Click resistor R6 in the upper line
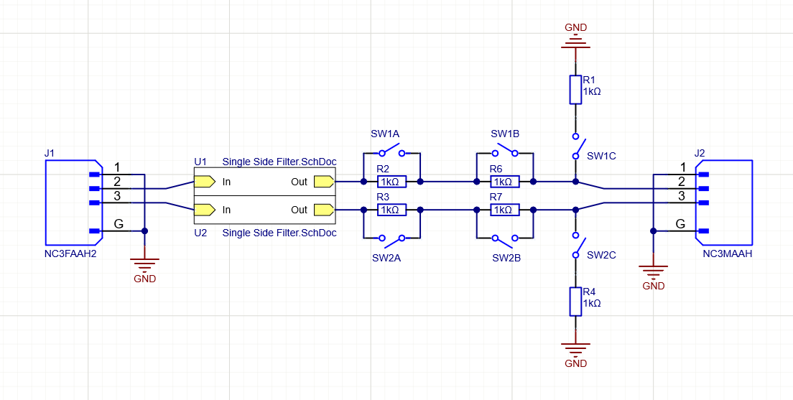 [x=504, y=182]
